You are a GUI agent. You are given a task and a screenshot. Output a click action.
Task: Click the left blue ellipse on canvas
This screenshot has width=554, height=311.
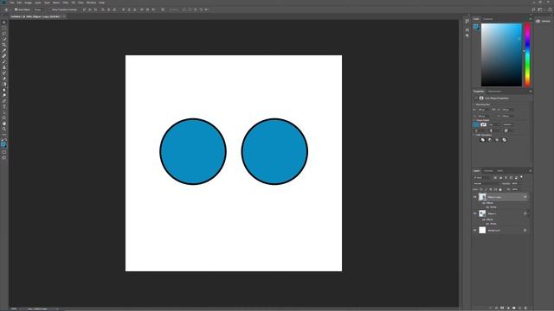click(193, 152)
